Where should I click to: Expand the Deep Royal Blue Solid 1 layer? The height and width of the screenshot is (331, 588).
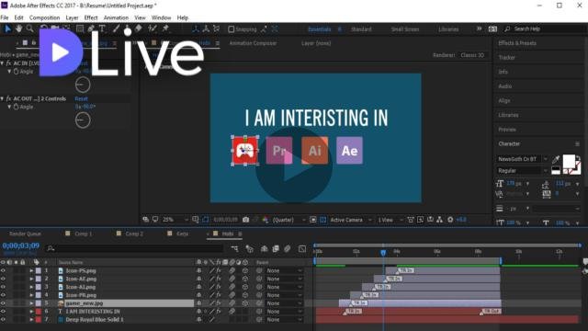click(31, 320)
